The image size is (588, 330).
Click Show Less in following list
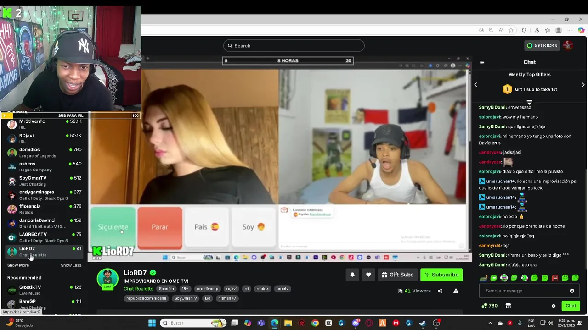click(71, 265)
